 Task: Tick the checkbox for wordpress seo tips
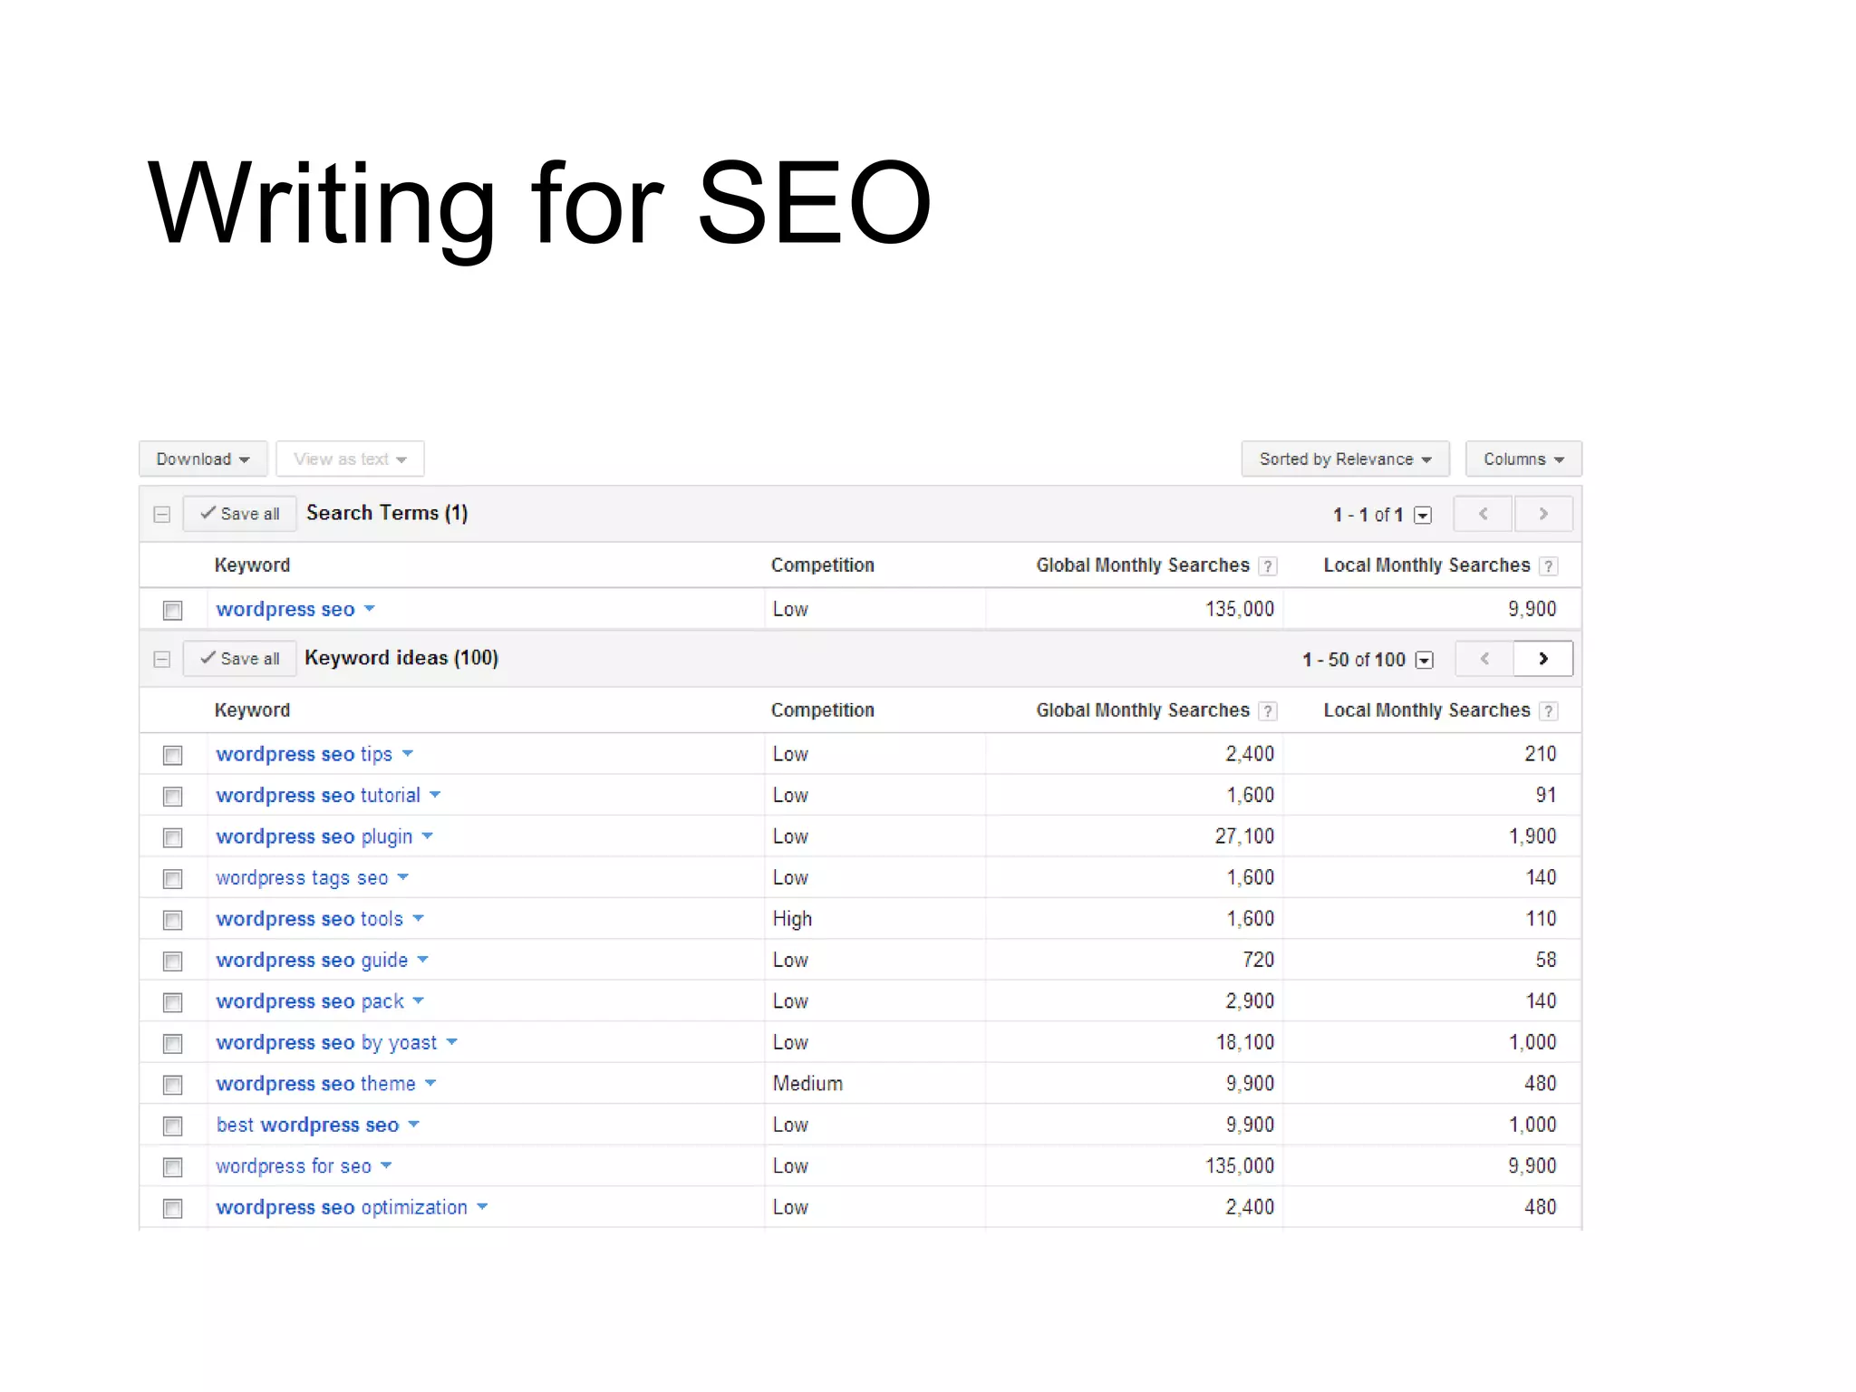click(173, 756)
